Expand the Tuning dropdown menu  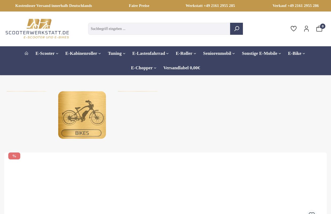[x=116, y=53]
